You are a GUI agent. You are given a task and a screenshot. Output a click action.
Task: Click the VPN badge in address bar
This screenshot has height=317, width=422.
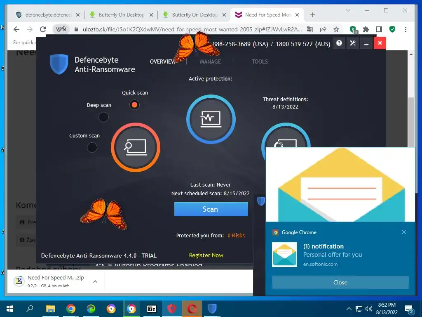click(61, 29)
